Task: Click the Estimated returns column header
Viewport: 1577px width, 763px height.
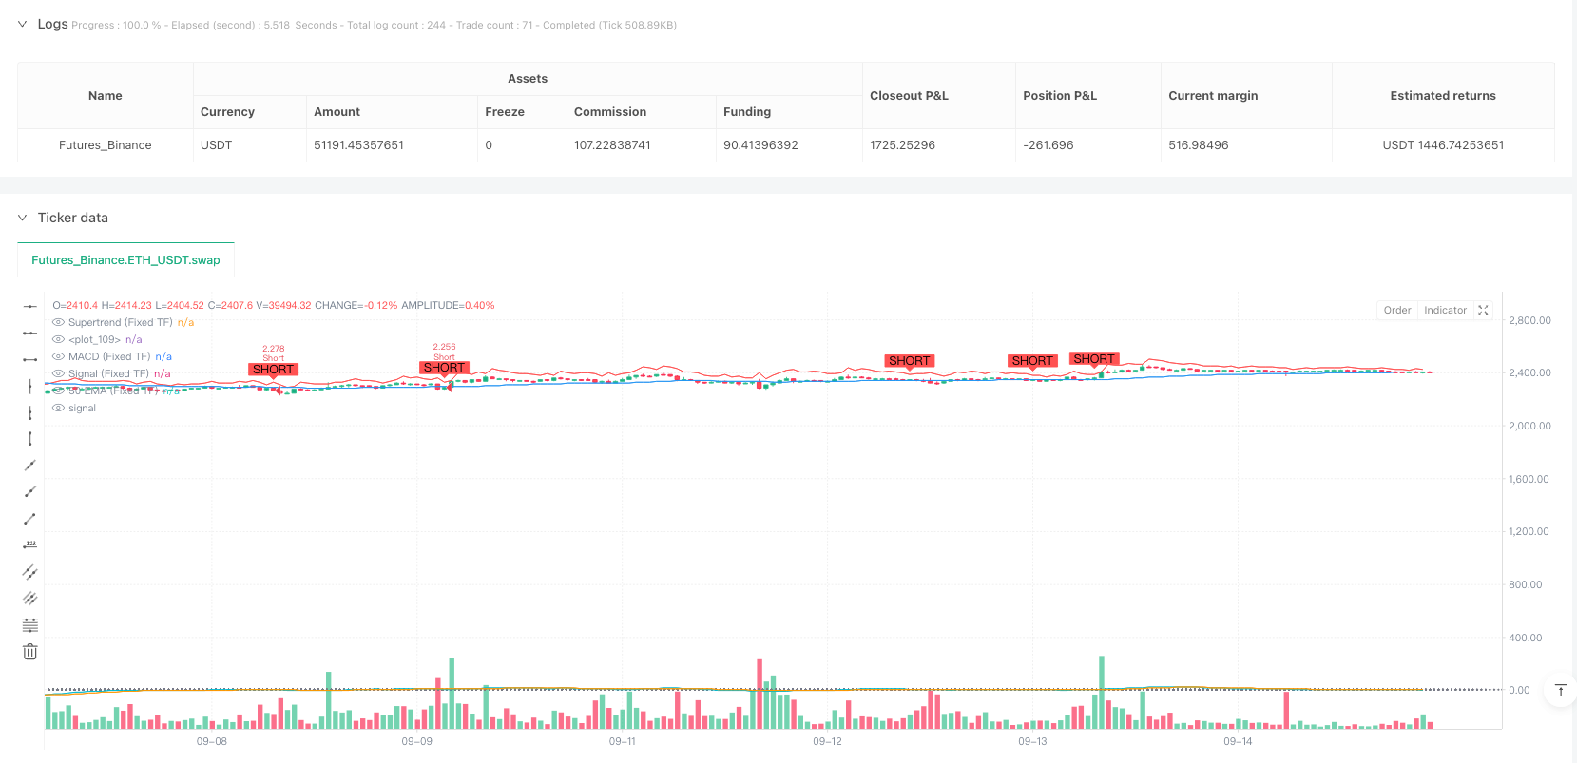Action: coord(1443,96)
